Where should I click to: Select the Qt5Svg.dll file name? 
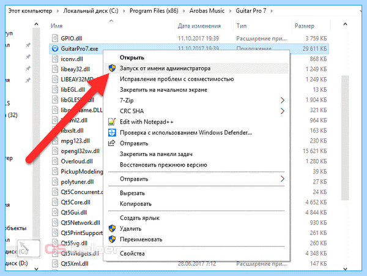[74, 243]
